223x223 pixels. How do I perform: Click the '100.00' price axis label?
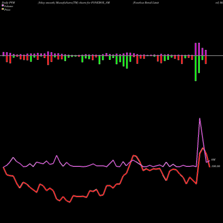pos(215,166)
